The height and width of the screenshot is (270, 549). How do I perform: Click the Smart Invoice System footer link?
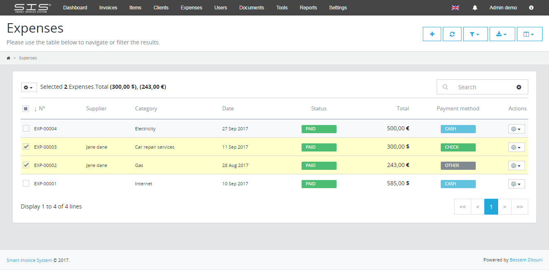click(x=29, y=260)
